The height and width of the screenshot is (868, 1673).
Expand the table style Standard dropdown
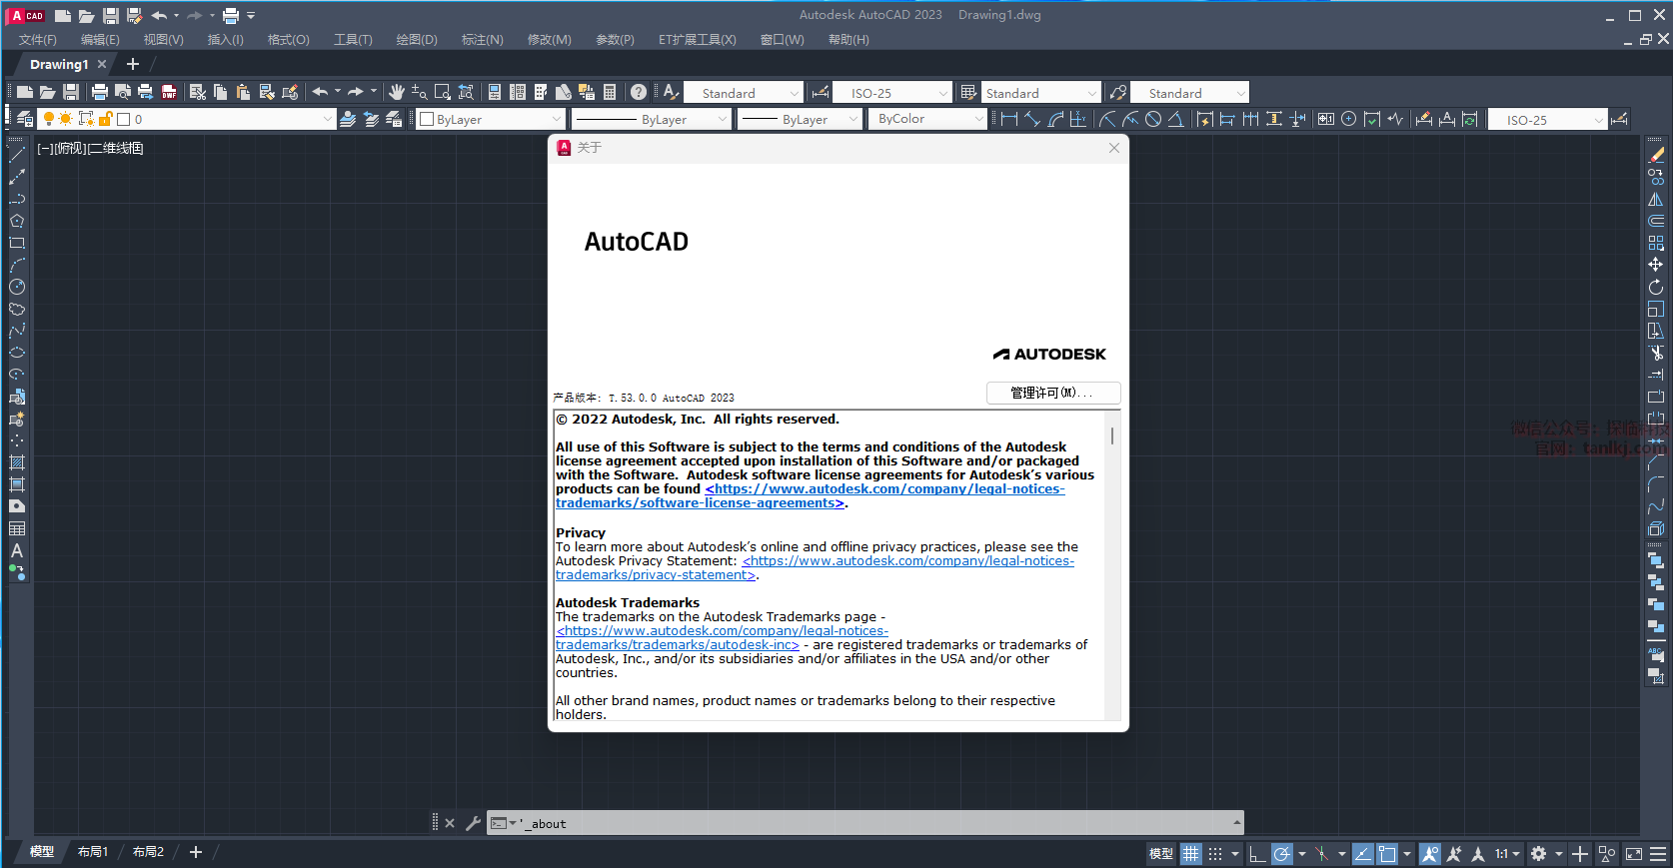(1041, 93)
